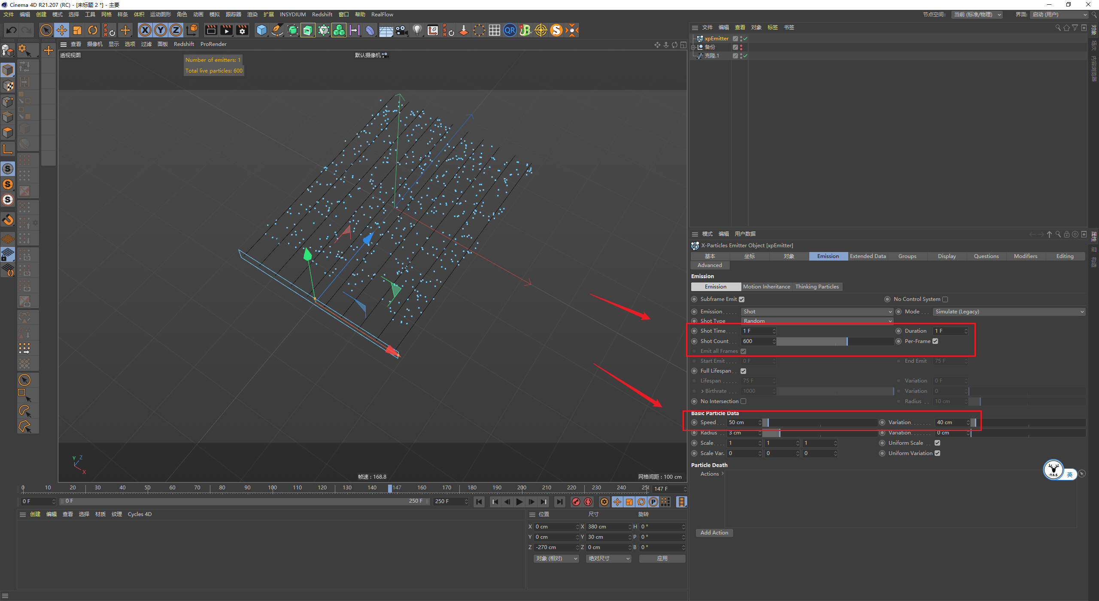The image size is (1099, 601).
Task: Toggle the Per-Frame checkbox
Action: point(935,341)
